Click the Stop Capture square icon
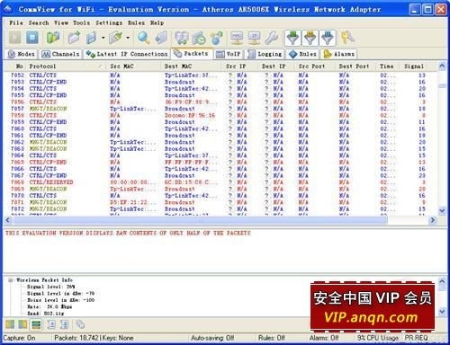Screen dimensions: 450x345 32,38
